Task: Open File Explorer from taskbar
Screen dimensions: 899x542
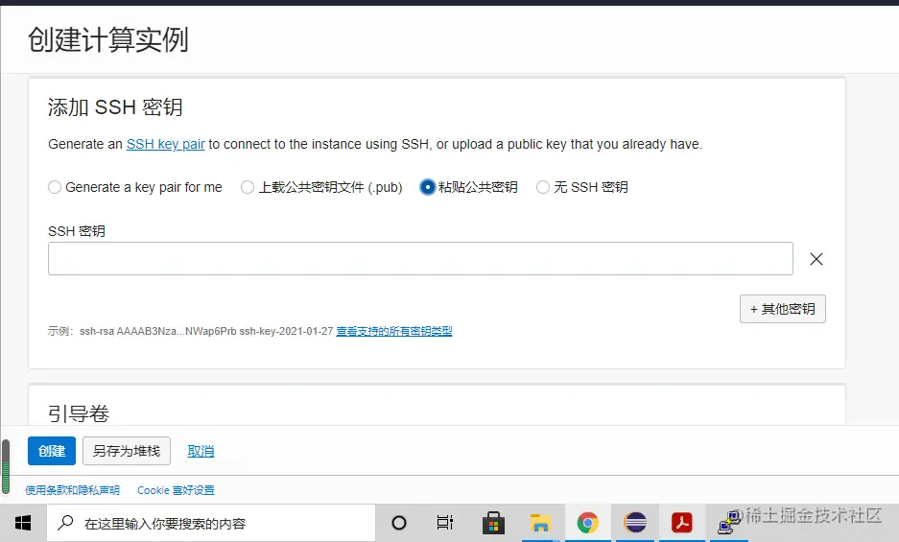Action: click(x=540, y=523)
